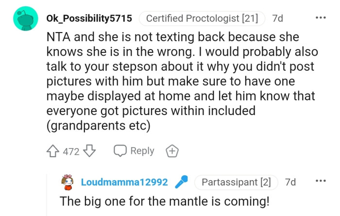Image resolution: width=340 pixels, height=216 pixels.
Task: Upvote the Ok_Possibility5715 comment
Action: (53, 151)
